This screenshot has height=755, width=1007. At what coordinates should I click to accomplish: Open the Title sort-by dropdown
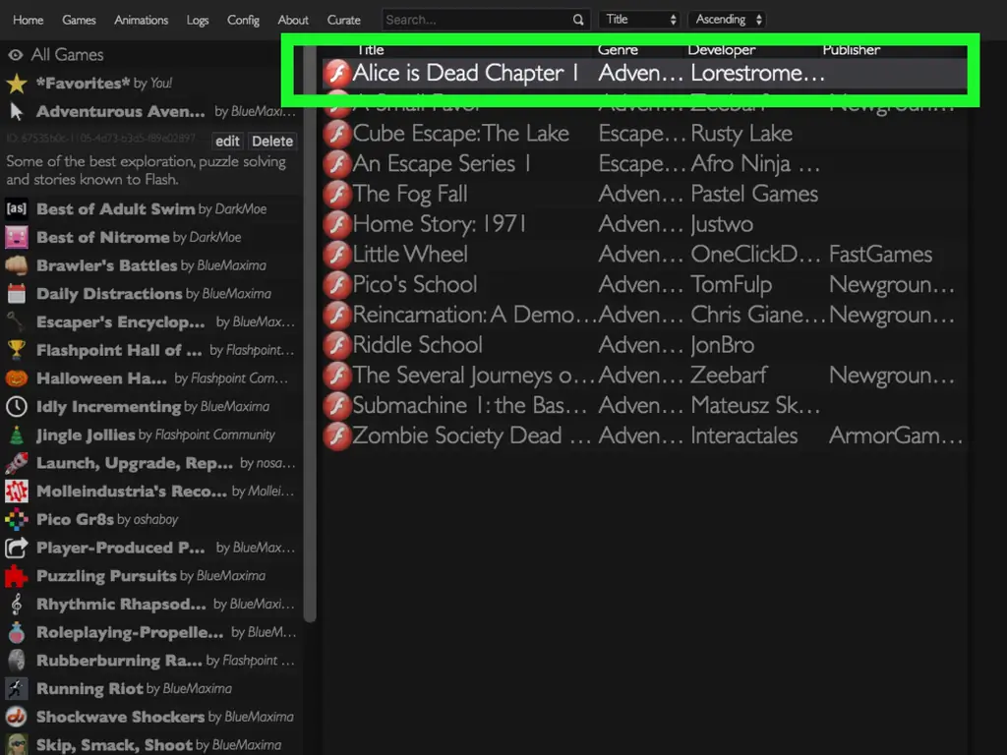click(x=640, y=20)
